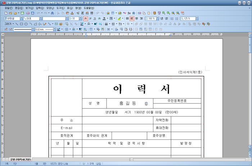252x166 pixels.
Task: Select the rectangle drawing tool
Action: [21, 24]
